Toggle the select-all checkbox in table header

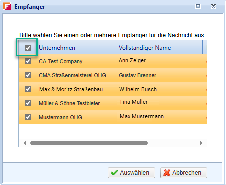[28, 48]
